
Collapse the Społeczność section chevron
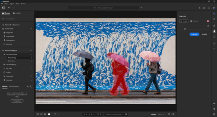(31, 29)
